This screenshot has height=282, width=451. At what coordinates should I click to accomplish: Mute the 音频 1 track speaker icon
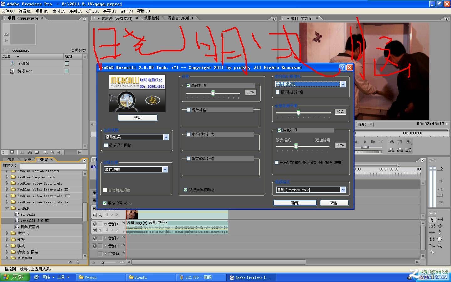pyautogui.click(x=94, y=224)
